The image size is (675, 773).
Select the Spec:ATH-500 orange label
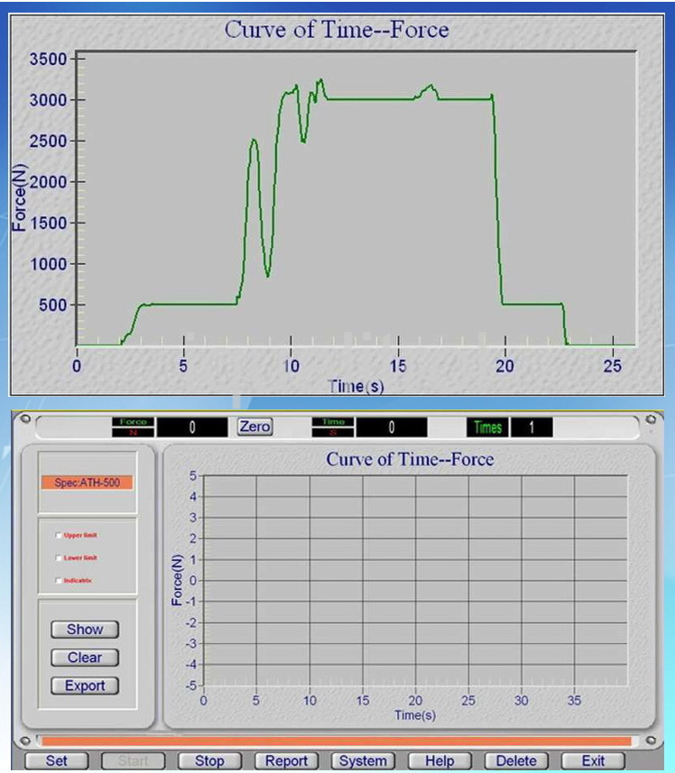coord(88,483)
